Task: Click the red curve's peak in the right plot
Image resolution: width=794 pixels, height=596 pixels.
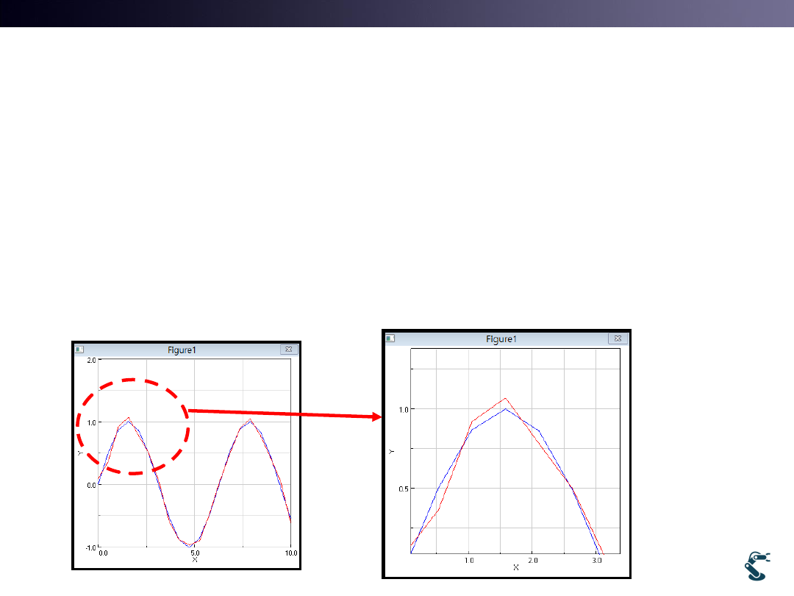Action: [504, 399]
